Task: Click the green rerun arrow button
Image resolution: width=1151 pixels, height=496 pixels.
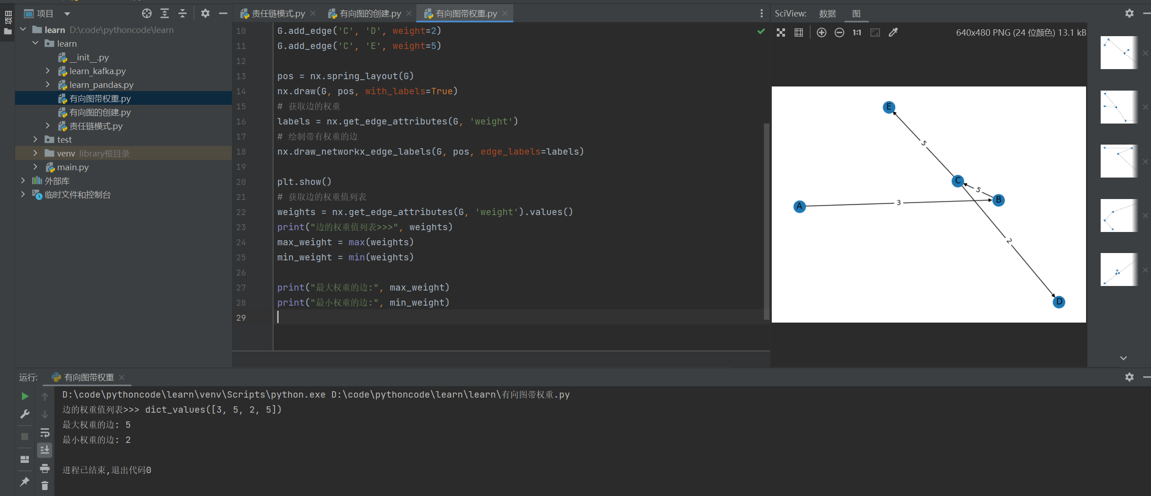Action: pyautogui.click(x=25, y=396)
